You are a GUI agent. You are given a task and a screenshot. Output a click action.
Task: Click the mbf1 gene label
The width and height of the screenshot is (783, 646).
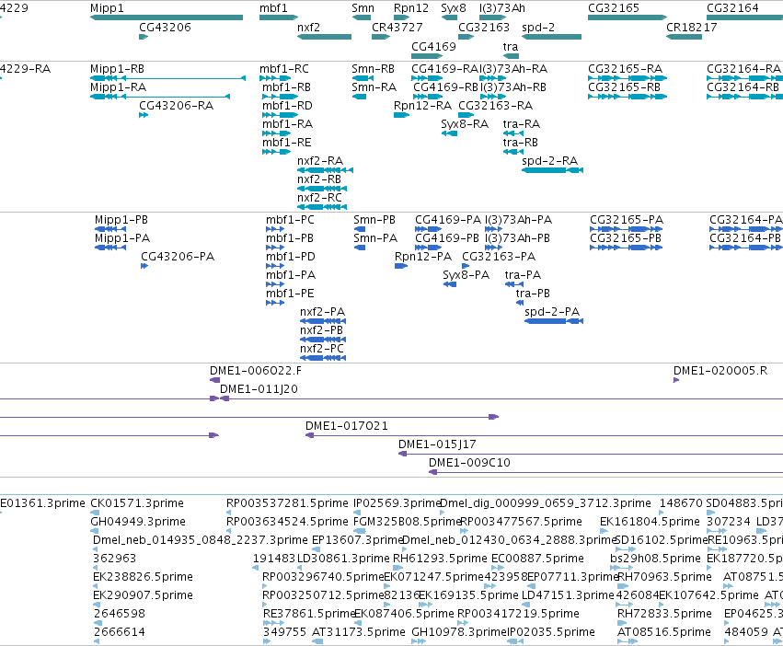click(x=273, y=8)
